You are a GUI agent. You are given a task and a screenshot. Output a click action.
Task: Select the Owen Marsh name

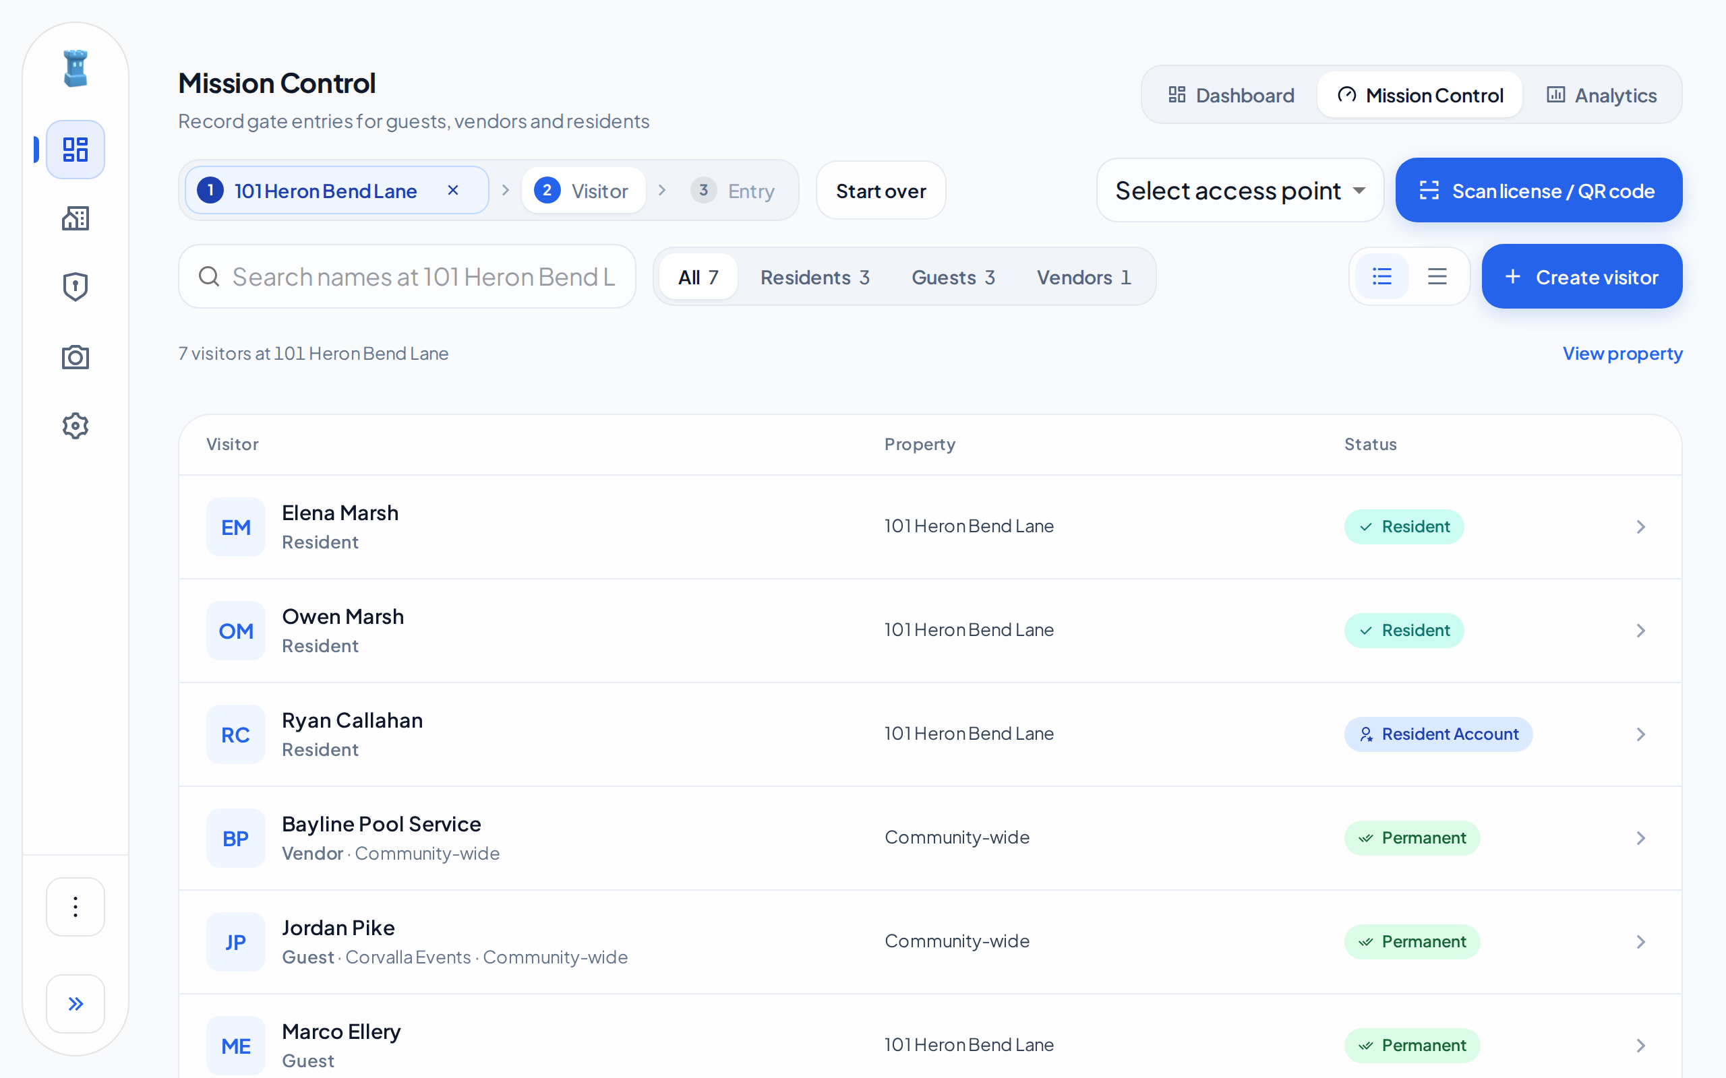(x=343, y=616)
